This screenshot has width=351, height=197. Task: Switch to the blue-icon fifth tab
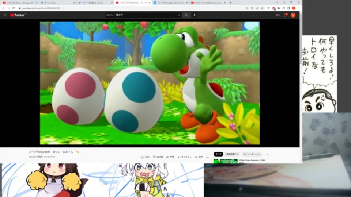click(x=171, y=3)
